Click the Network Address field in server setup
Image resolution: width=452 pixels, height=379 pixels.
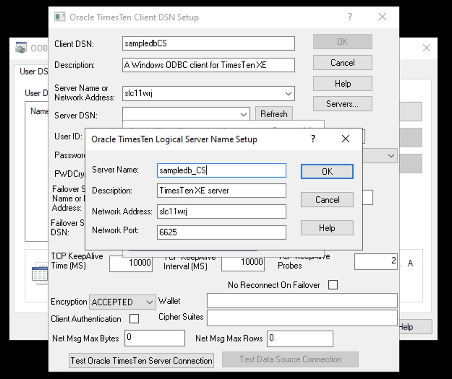[222, 212]
